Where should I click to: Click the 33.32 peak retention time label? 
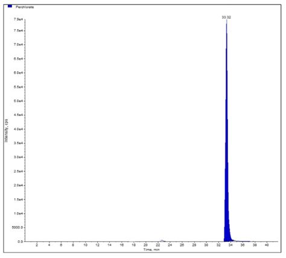point(226,18)
